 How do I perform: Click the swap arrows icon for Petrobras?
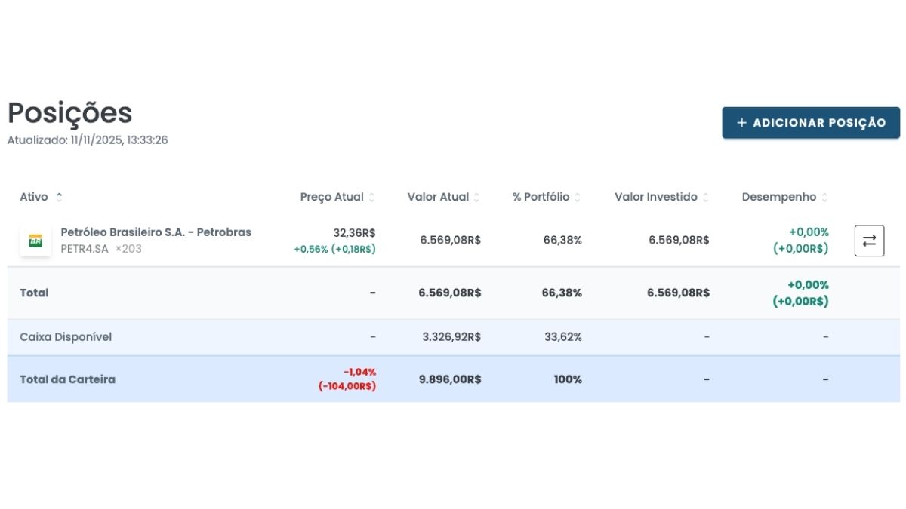coord(869,241)
